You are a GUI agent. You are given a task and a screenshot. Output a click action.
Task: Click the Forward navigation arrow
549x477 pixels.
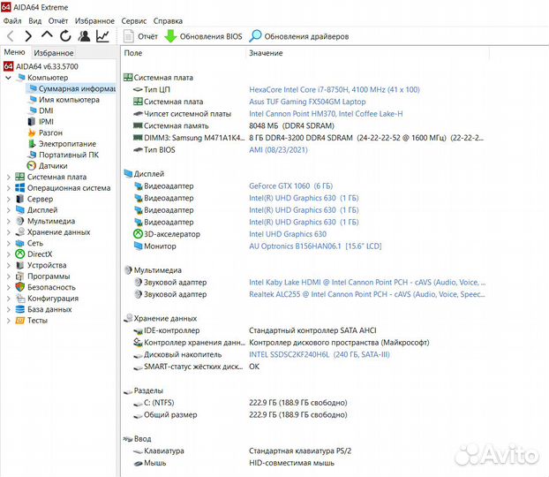[x=28, y=35]
